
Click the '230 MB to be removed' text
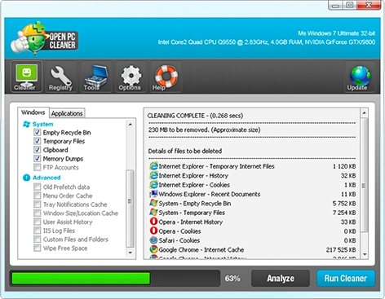tap(204, 130)
